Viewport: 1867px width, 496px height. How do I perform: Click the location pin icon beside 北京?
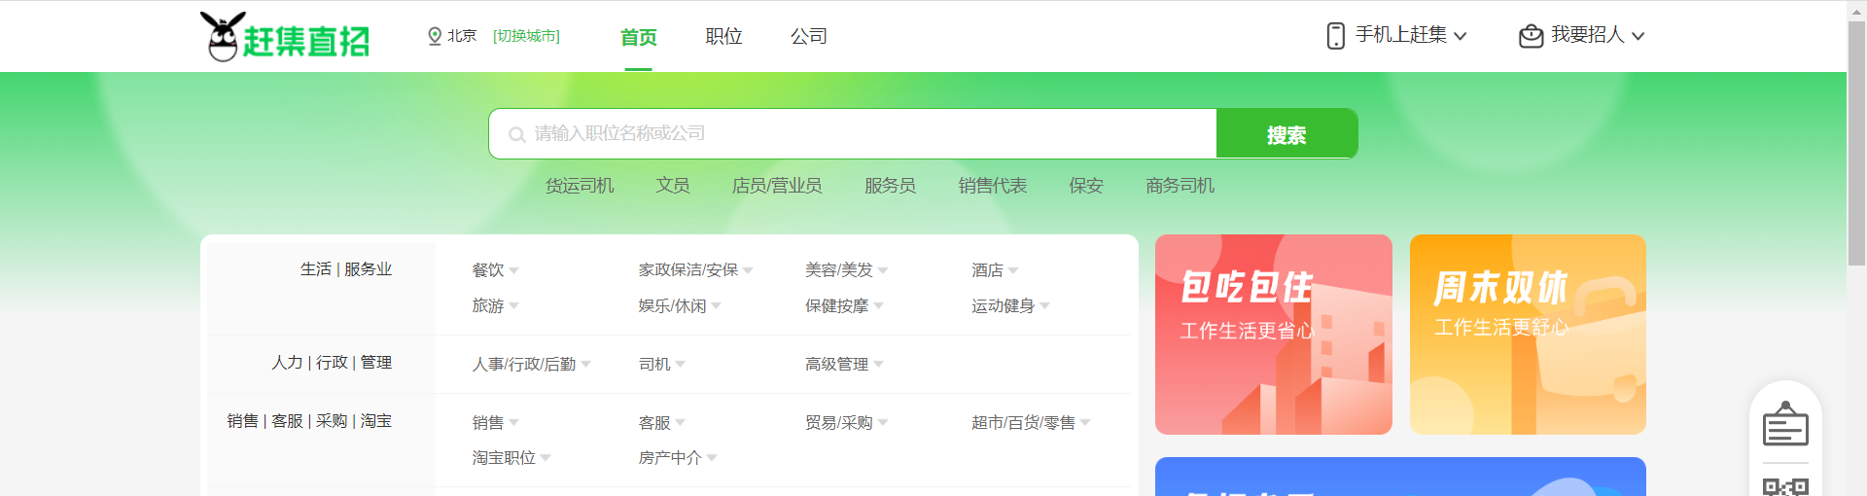[x=435, y=36]
